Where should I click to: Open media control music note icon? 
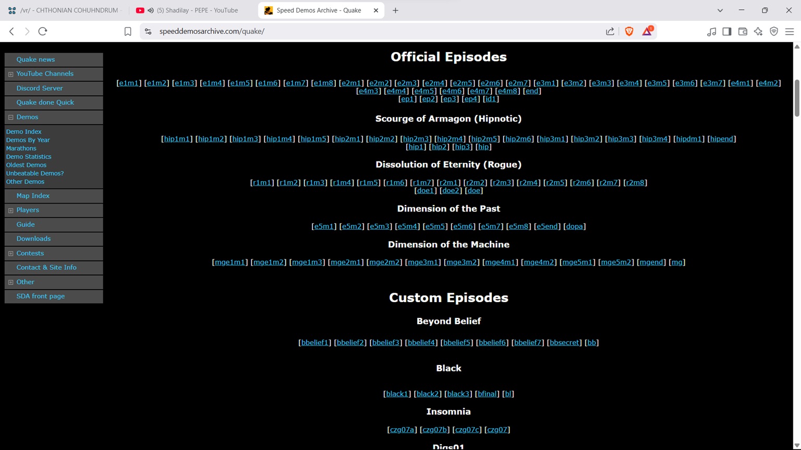tap(711, 32)
